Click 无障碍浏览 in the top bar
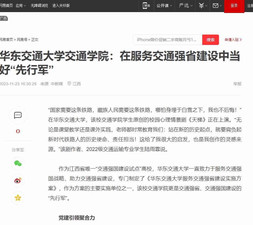The width and height of the screenshot is (253, 225). coord(39,6)
